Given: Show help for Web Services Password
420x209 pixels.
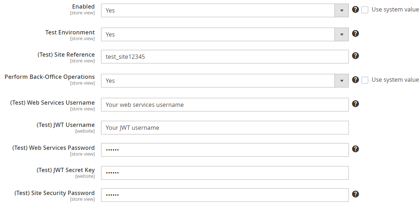Looking at the screenshot, I should 355,149.
